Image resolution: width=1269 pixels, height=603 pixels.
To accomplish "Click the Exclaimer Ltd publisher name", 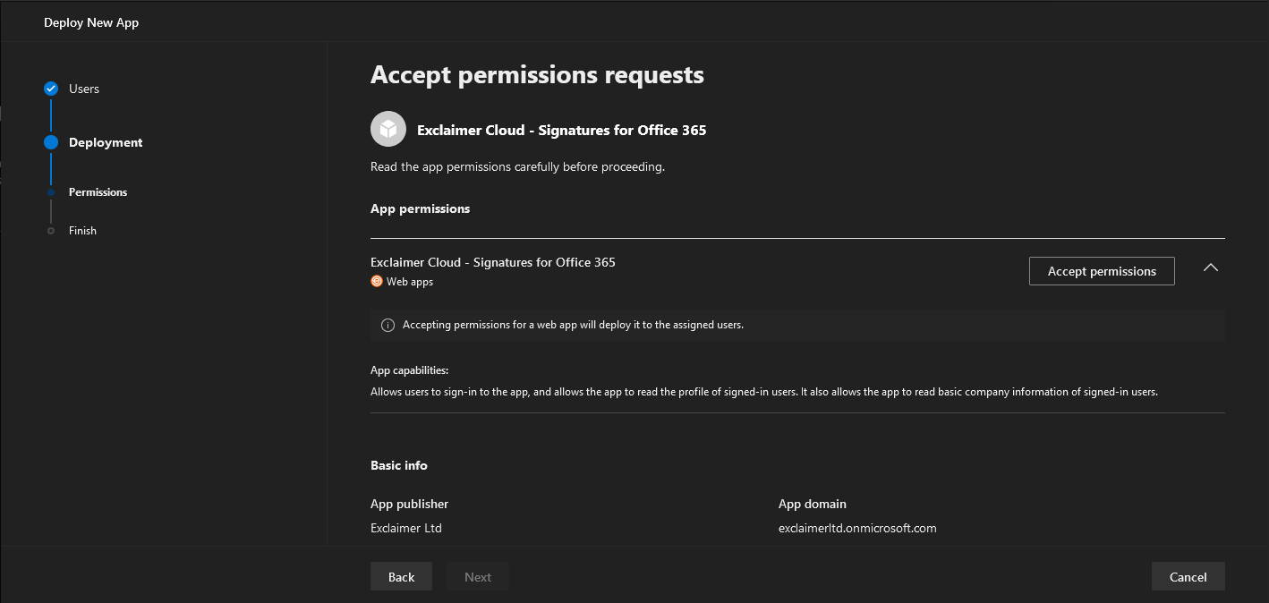I will (406, 528).
